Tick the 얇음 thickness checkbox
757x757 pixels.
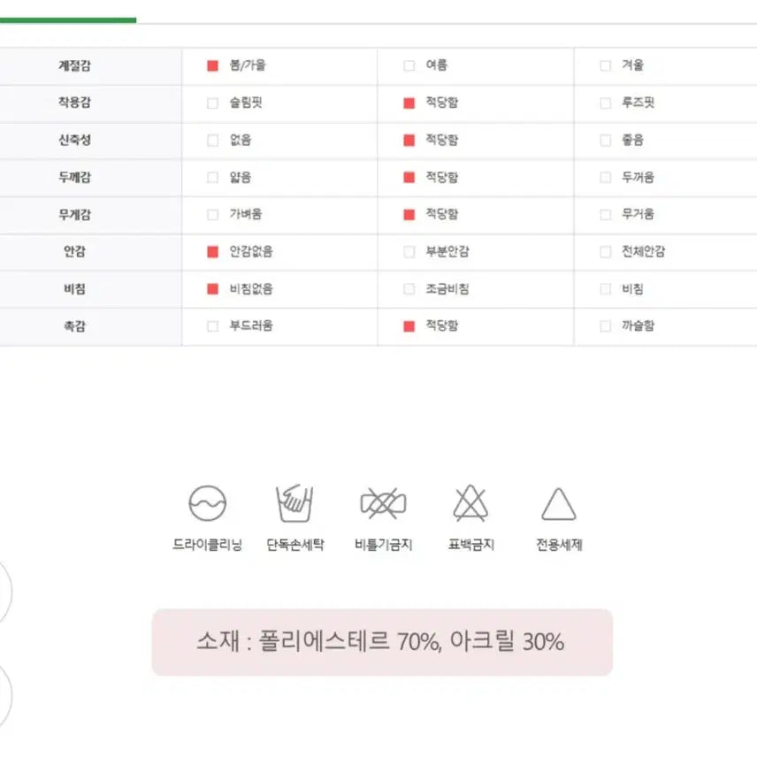212,177
